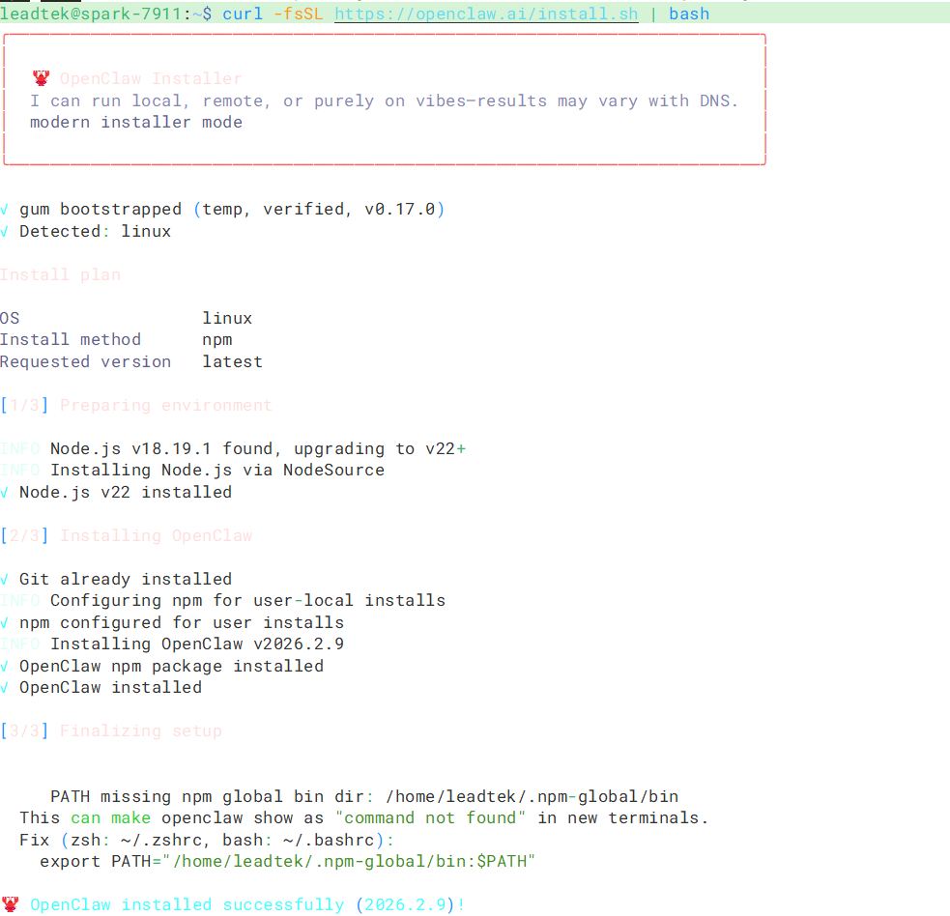Select the quoted "command not found" text
Viewport: 950px width, 916px height.
(x=430, y=817)
